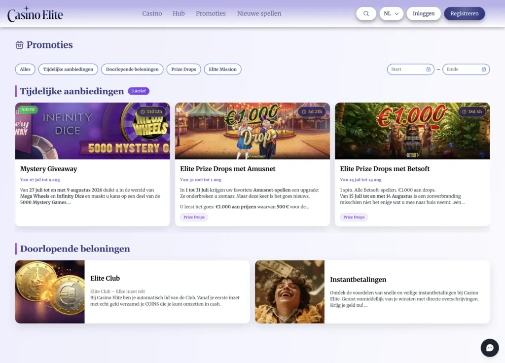The image size is (505, 363).
Task: Click the Doorlopende beloningen section heading
Action: point(75,249)
